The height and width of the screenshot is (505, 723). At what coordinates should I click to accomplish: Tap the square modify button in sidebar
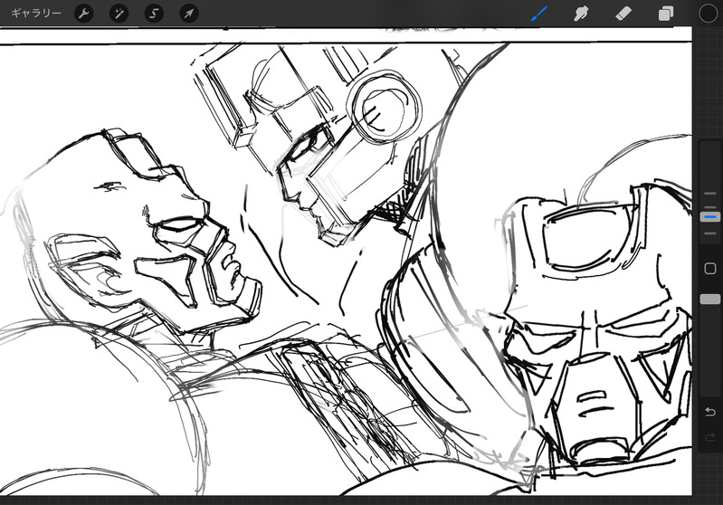point(710,269)
